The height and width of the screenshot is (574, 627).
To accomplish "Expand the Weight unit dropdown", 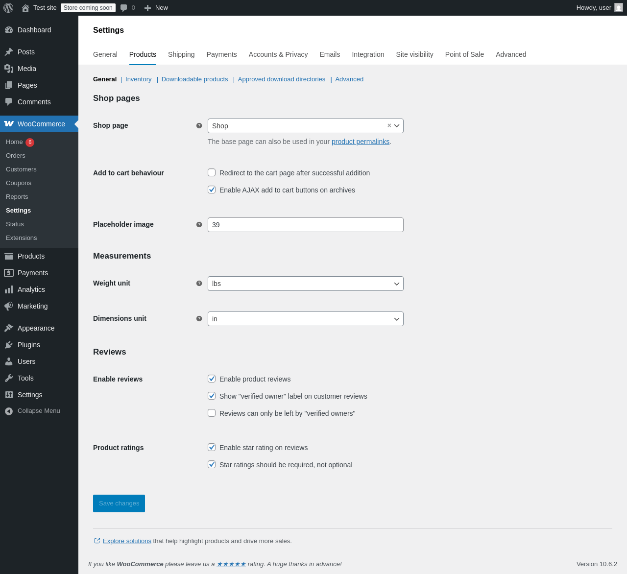I will 306,284.
